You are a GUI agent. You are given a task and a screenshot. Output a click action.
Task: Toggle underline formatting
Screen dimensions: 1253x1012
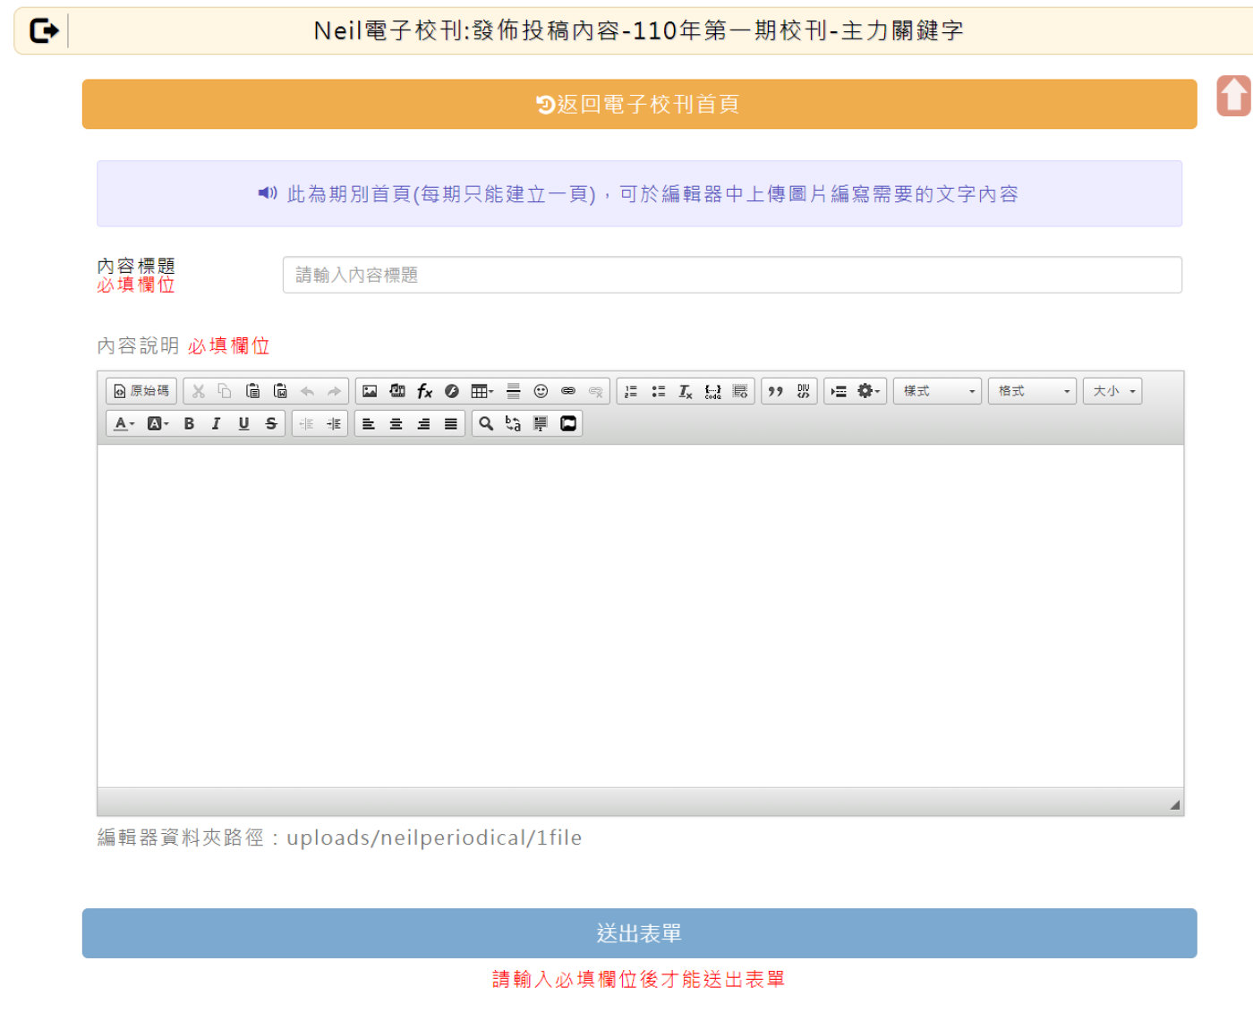(x=243, y=424)
